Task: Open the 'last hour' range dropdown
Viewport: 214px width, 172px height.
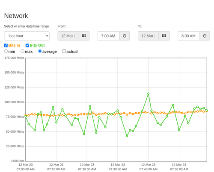Action: tap(27, 36)
